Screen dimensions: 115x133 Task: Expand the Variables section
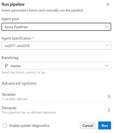pos(56,97)
